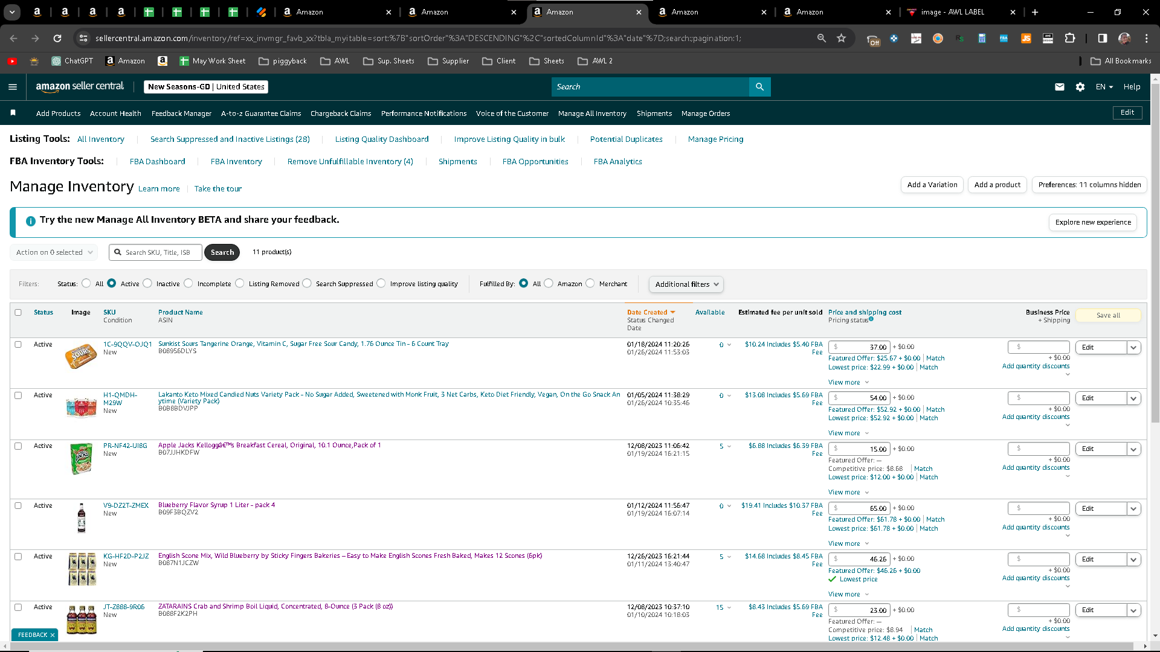The image size is (1160, 652).
Task: Close the FEEDBACK tab with the X
Action: tap(53, 635)
